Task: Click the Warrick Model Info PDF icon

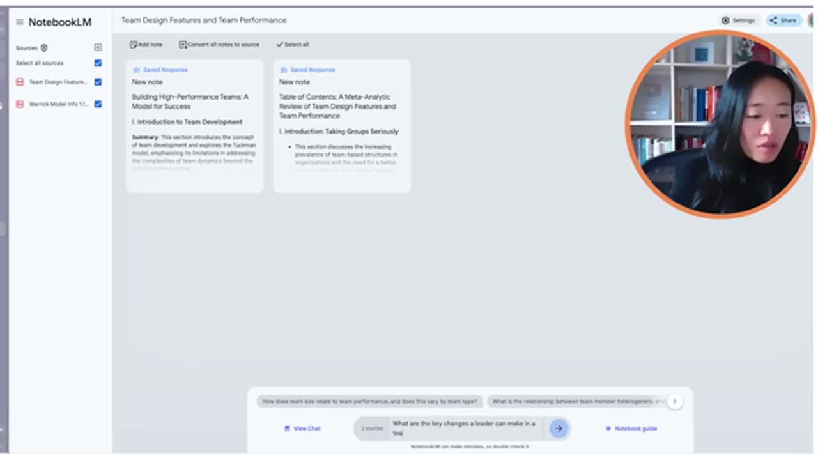Action: point(20,103)
